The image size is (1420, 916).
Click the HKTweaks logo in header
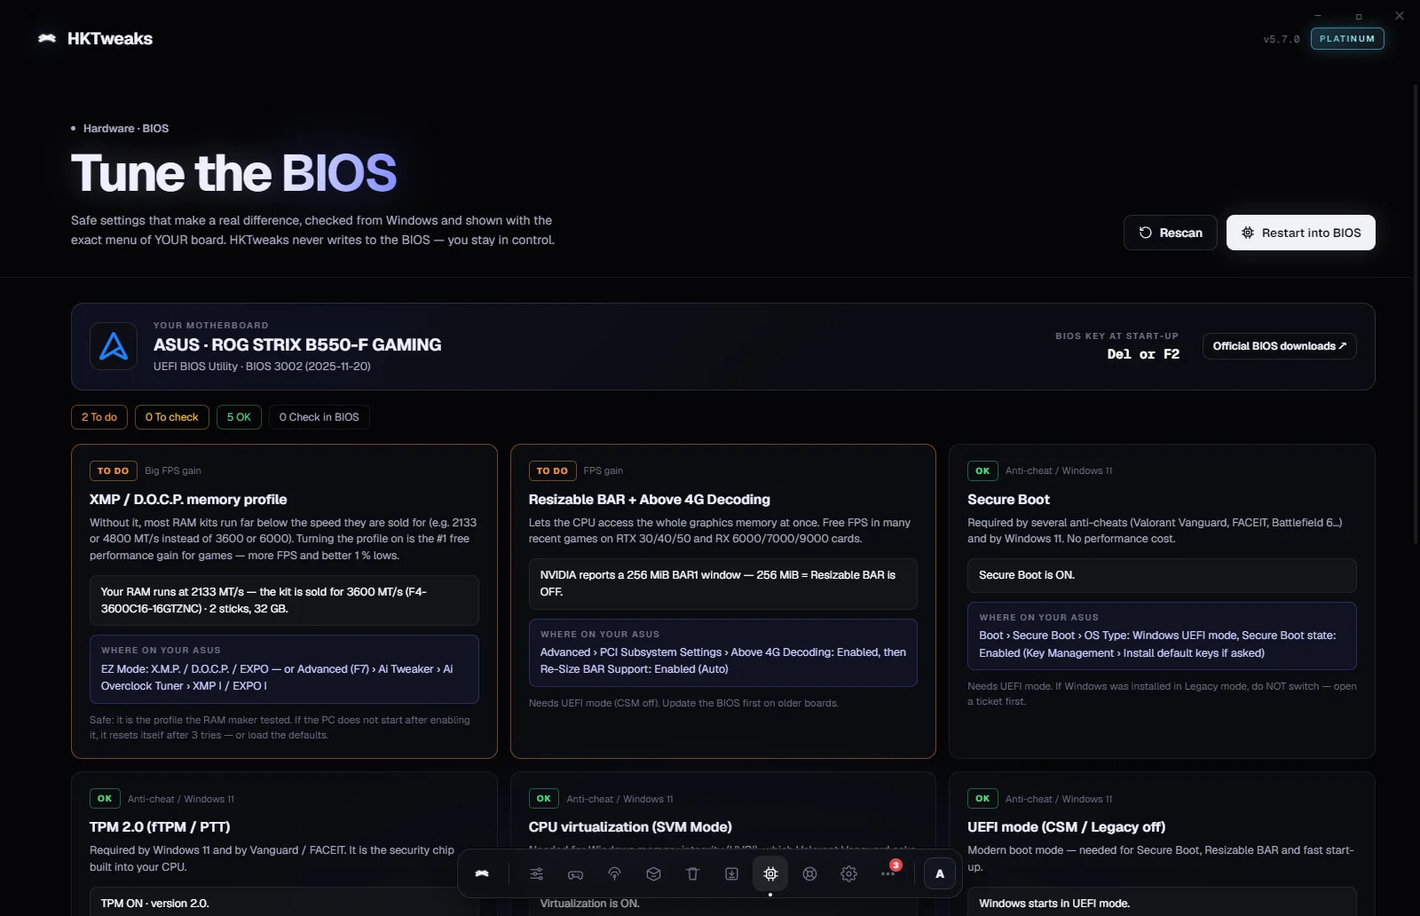click(95, 38)
